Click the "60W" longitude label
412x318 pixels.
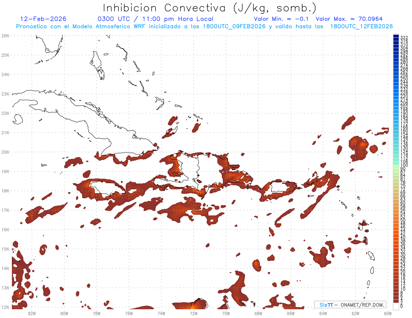[388, 313]
